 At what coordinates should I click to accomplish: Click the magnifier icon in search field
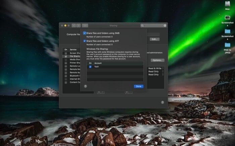pos(142,26)
